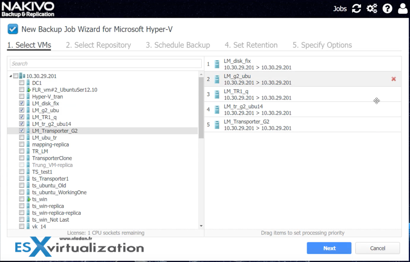Select the LM_TR1_q row in priority list
Screen dimensions: 410x262
coord(303,94)
